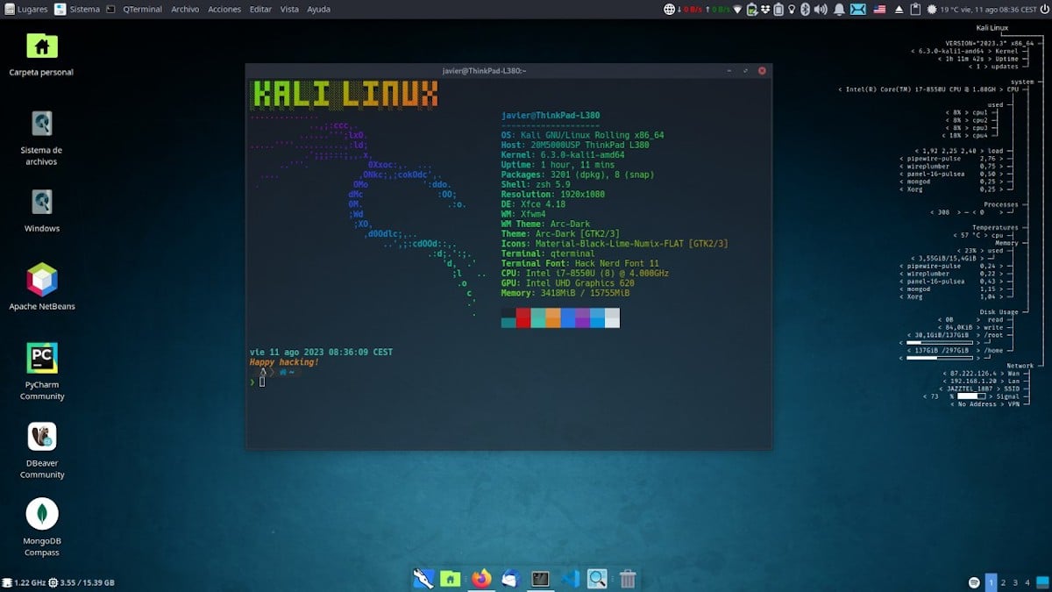Open the Editar menu
This screenshot has height=592, width=1052.
pyautogui.click(x=260, y=9)
